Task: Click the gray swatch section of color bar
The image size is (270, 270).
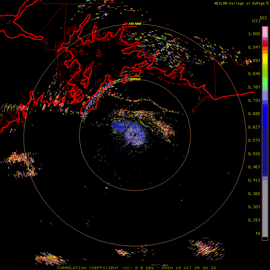Action: click(x=265, y=208)
